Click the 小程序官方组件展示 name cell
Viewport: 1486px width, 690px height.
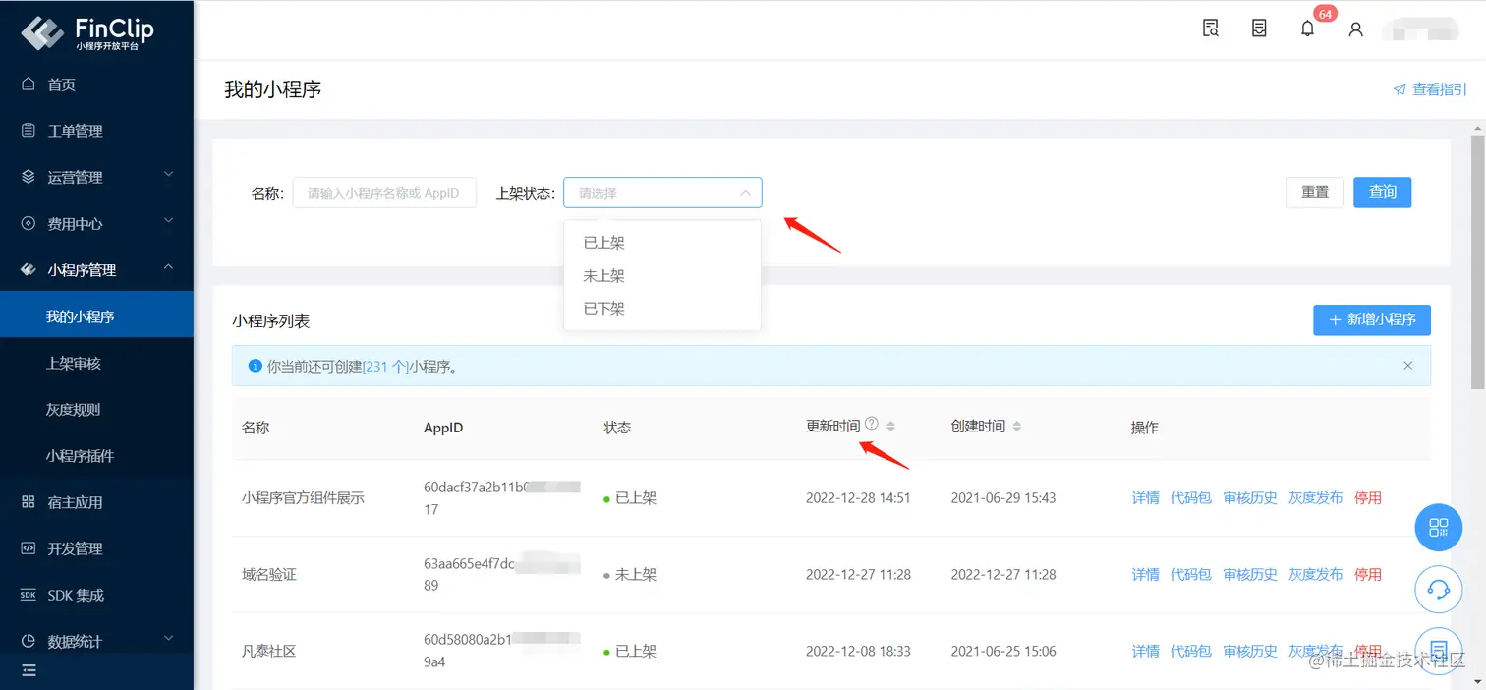pyautogui.click(x=303, y=498)
